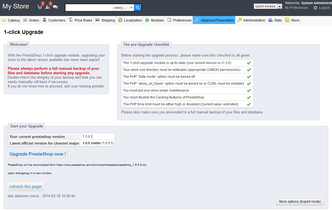
Task: Click green check for Safe mode row
Action: tap(249, 77)
